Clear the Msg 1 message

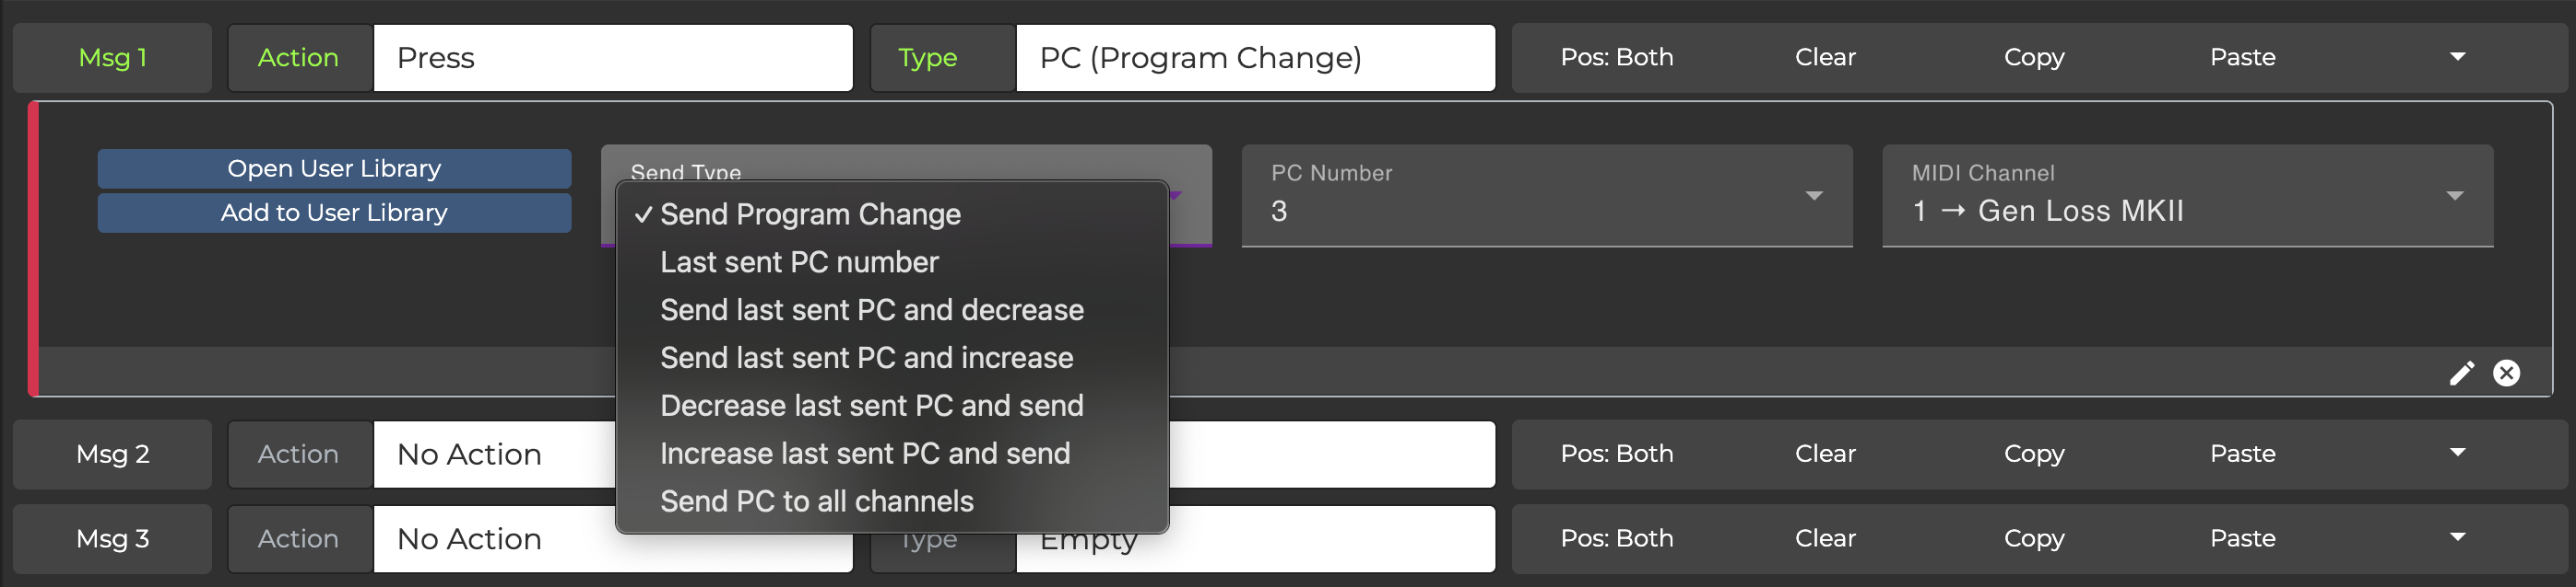1824,57
